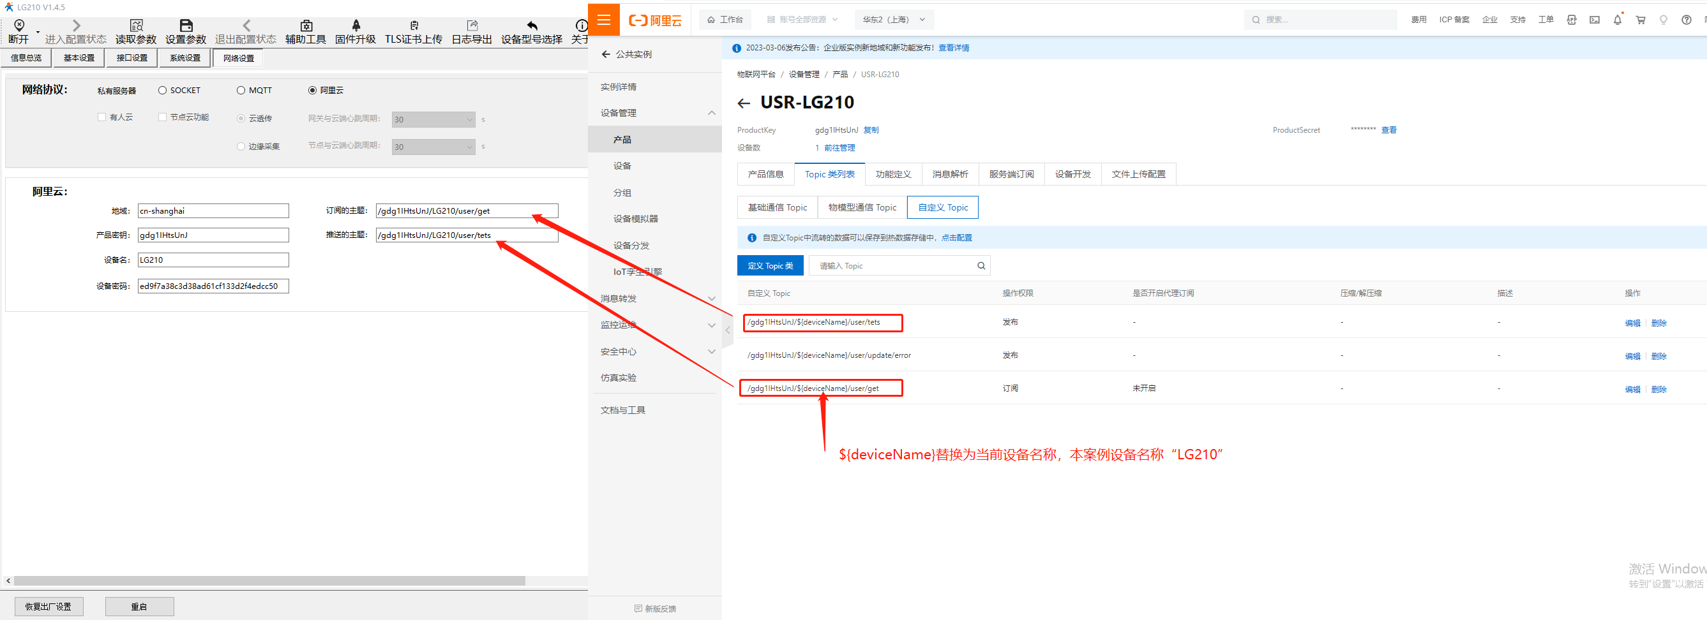The height and width of the screenshot is (620, 1707).
Task: Select the 阿里云 radio button
Action: (x=312, y=91)
